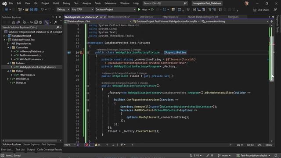Click the Pending Changes Filter clock icon

(x=25, y=22)
